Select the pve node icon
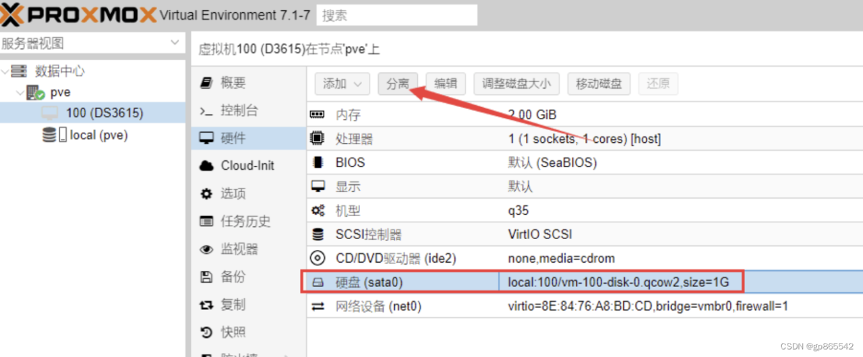The image size is (863, 357). (35, 93)
